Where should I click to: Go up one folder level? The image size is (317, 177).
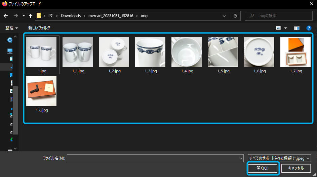[x=31, y=16]
